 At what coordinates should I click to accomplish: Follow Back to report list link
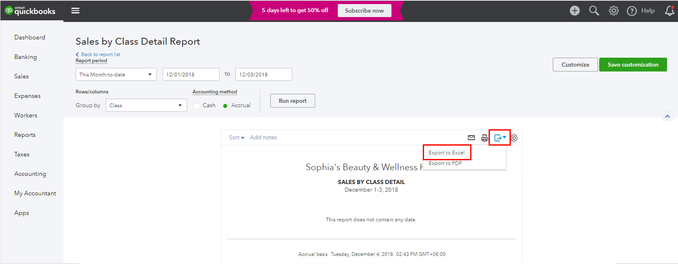pyautogui.click(x=98, y=54)
